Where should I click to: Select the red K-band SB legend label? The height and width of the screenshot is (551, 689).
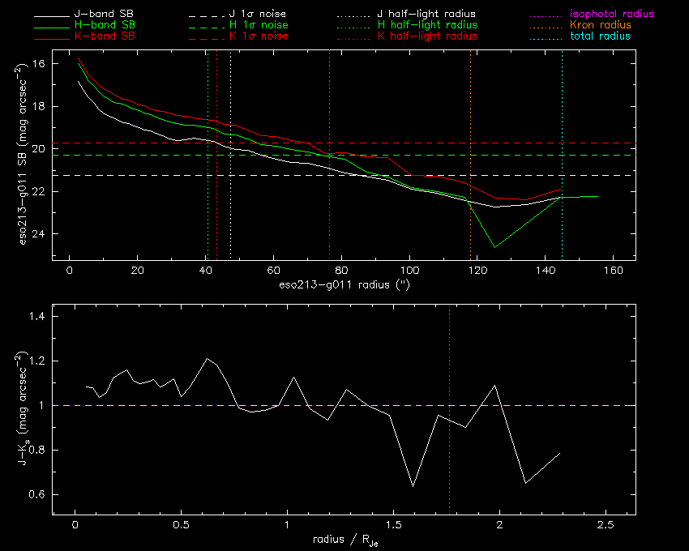pos(116,36)
